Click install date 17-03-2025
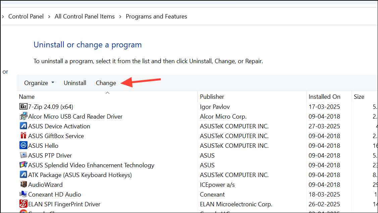Screen dimensions: 378x213 click(324, 107)
